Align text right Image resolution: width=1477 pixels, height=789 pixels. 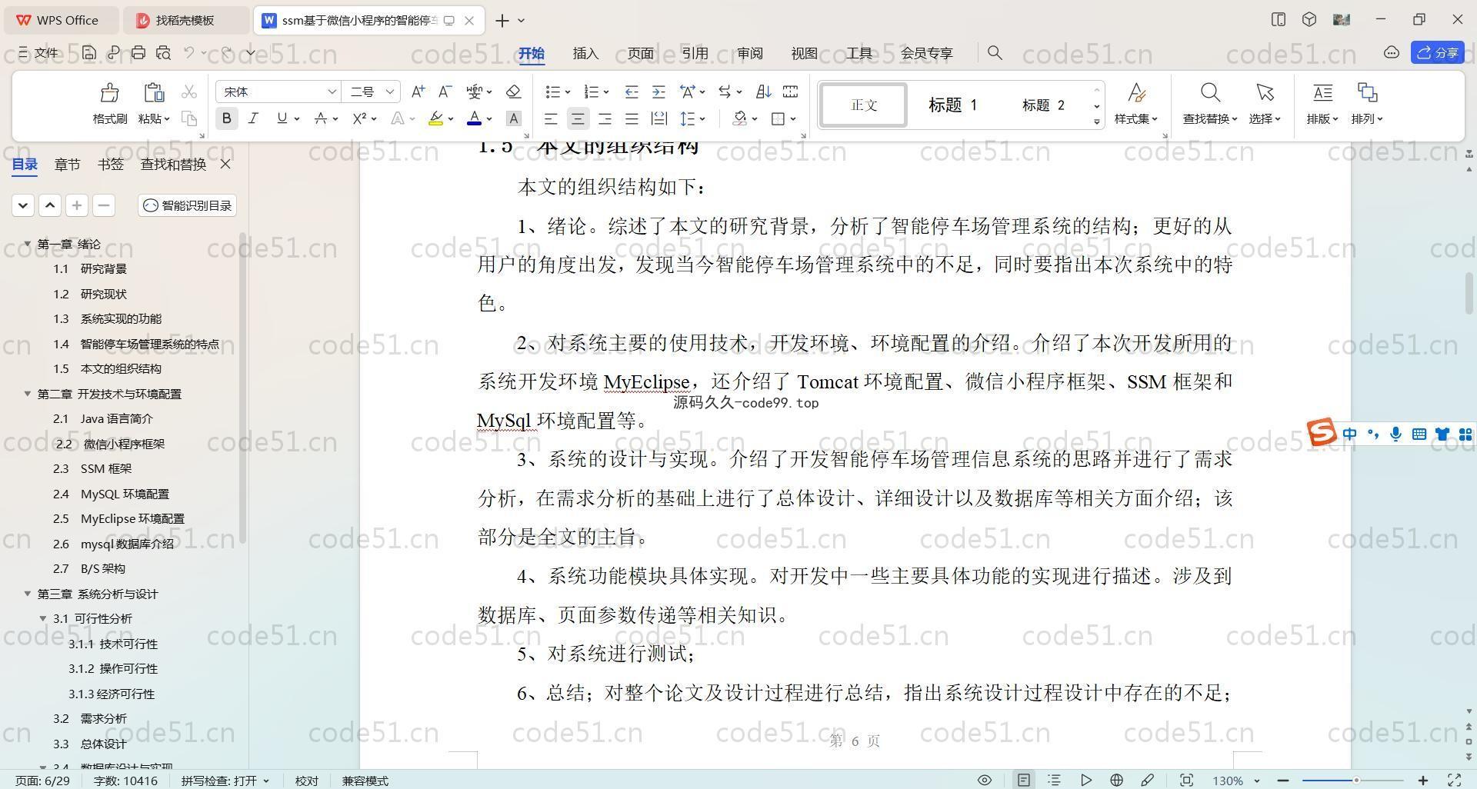pos(605,118)
